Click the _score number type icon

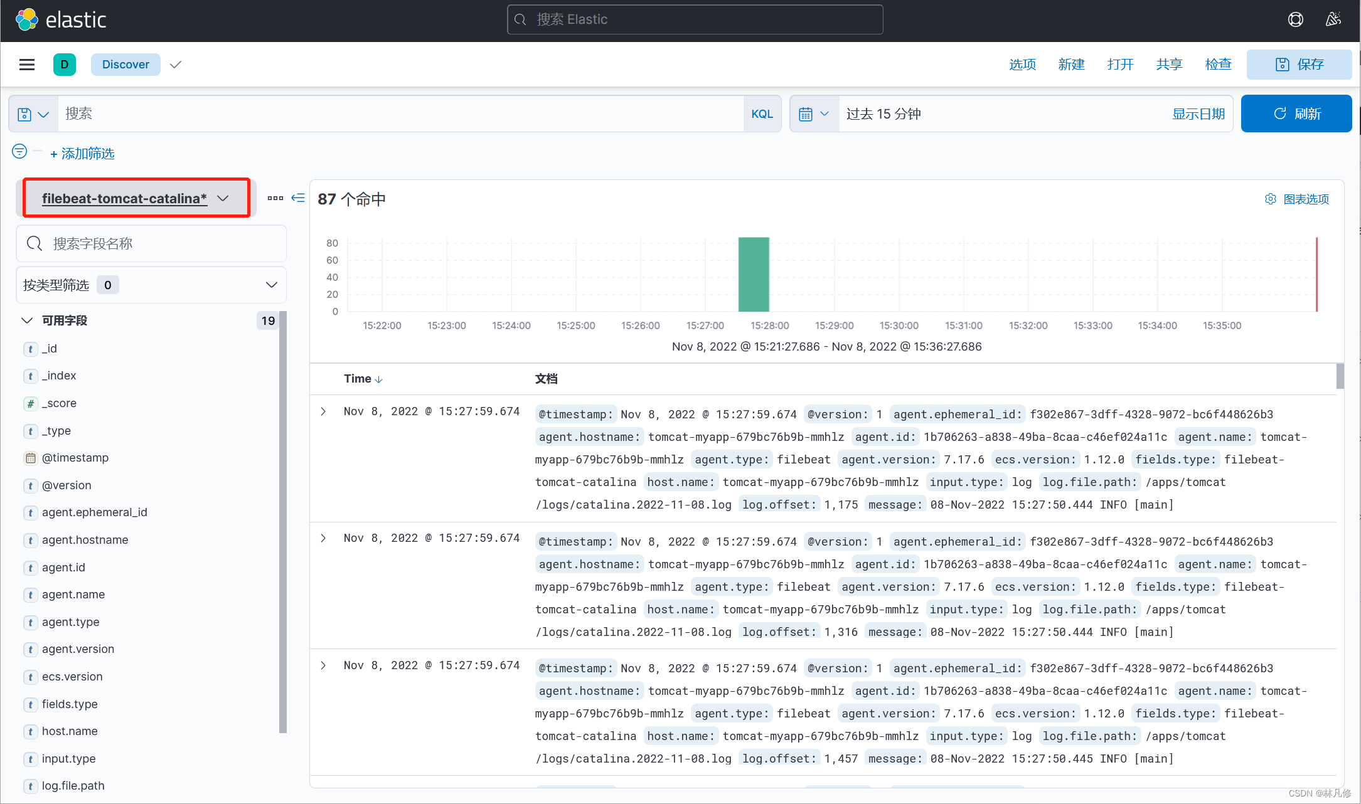(x=30, y=403)
